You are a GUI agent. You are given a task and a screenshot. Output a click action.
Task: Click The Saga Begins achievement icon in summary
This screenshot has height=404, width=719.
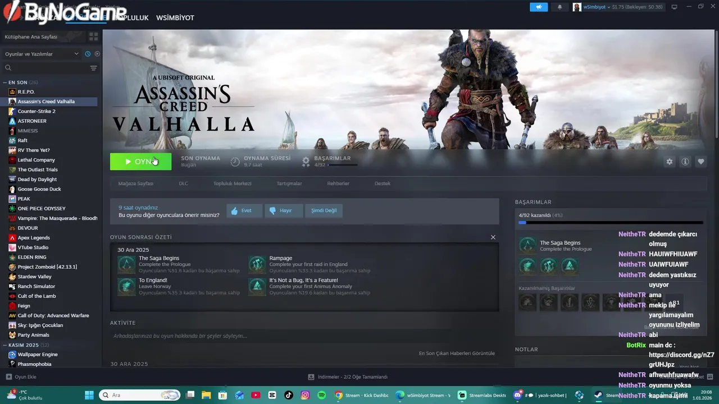click(126, 264)
